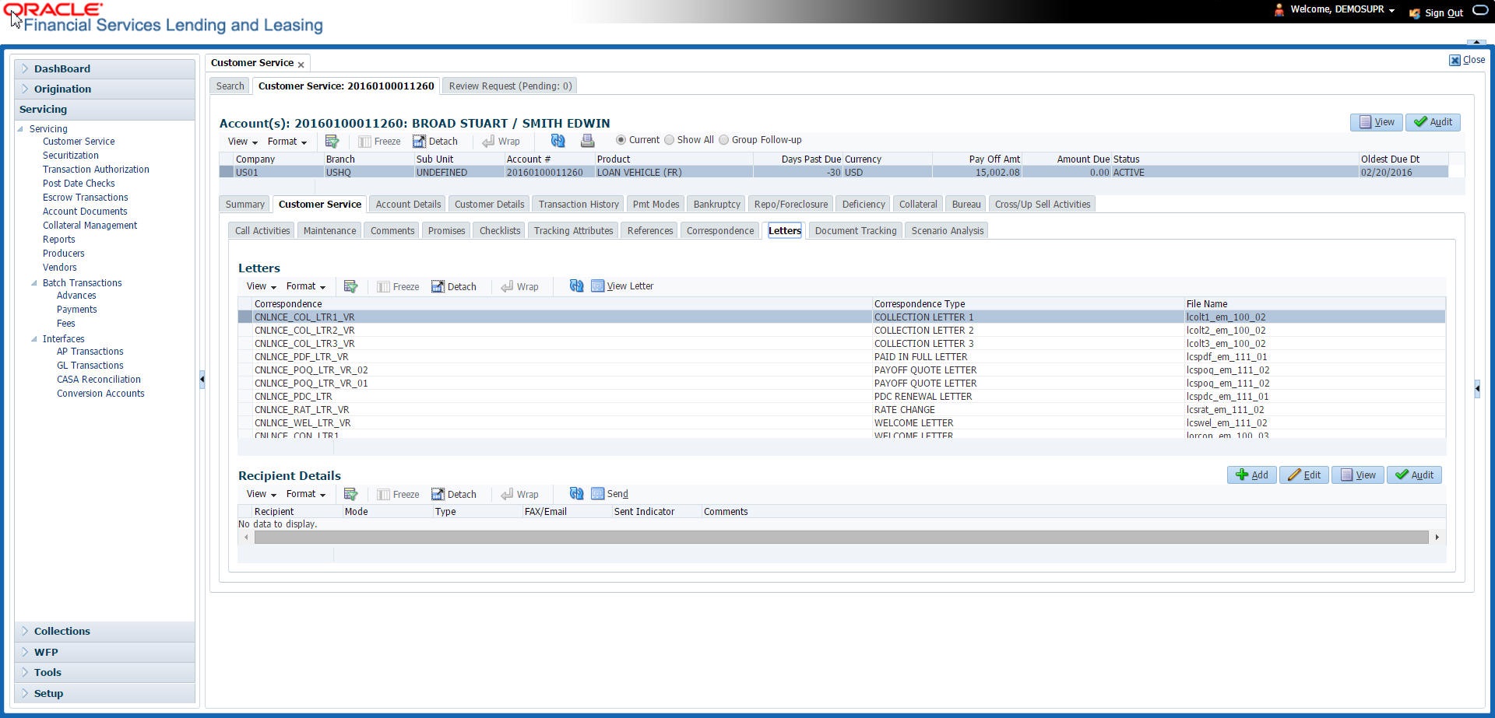This screenshot has width=1495, height=718.
Task: Click the View button beside account header
Action: [x=1377, y=122]
